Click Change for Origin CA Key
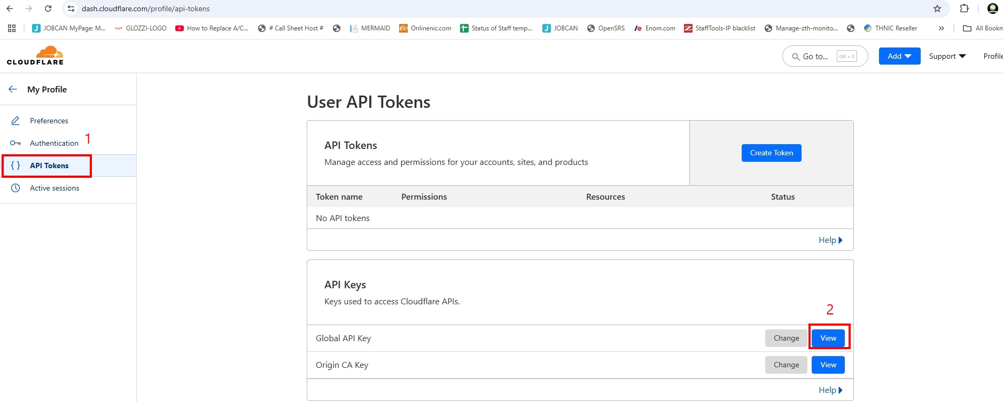The height and width of the screenshot is (402, 1003). pyautogui.click(x=786, y=365)
